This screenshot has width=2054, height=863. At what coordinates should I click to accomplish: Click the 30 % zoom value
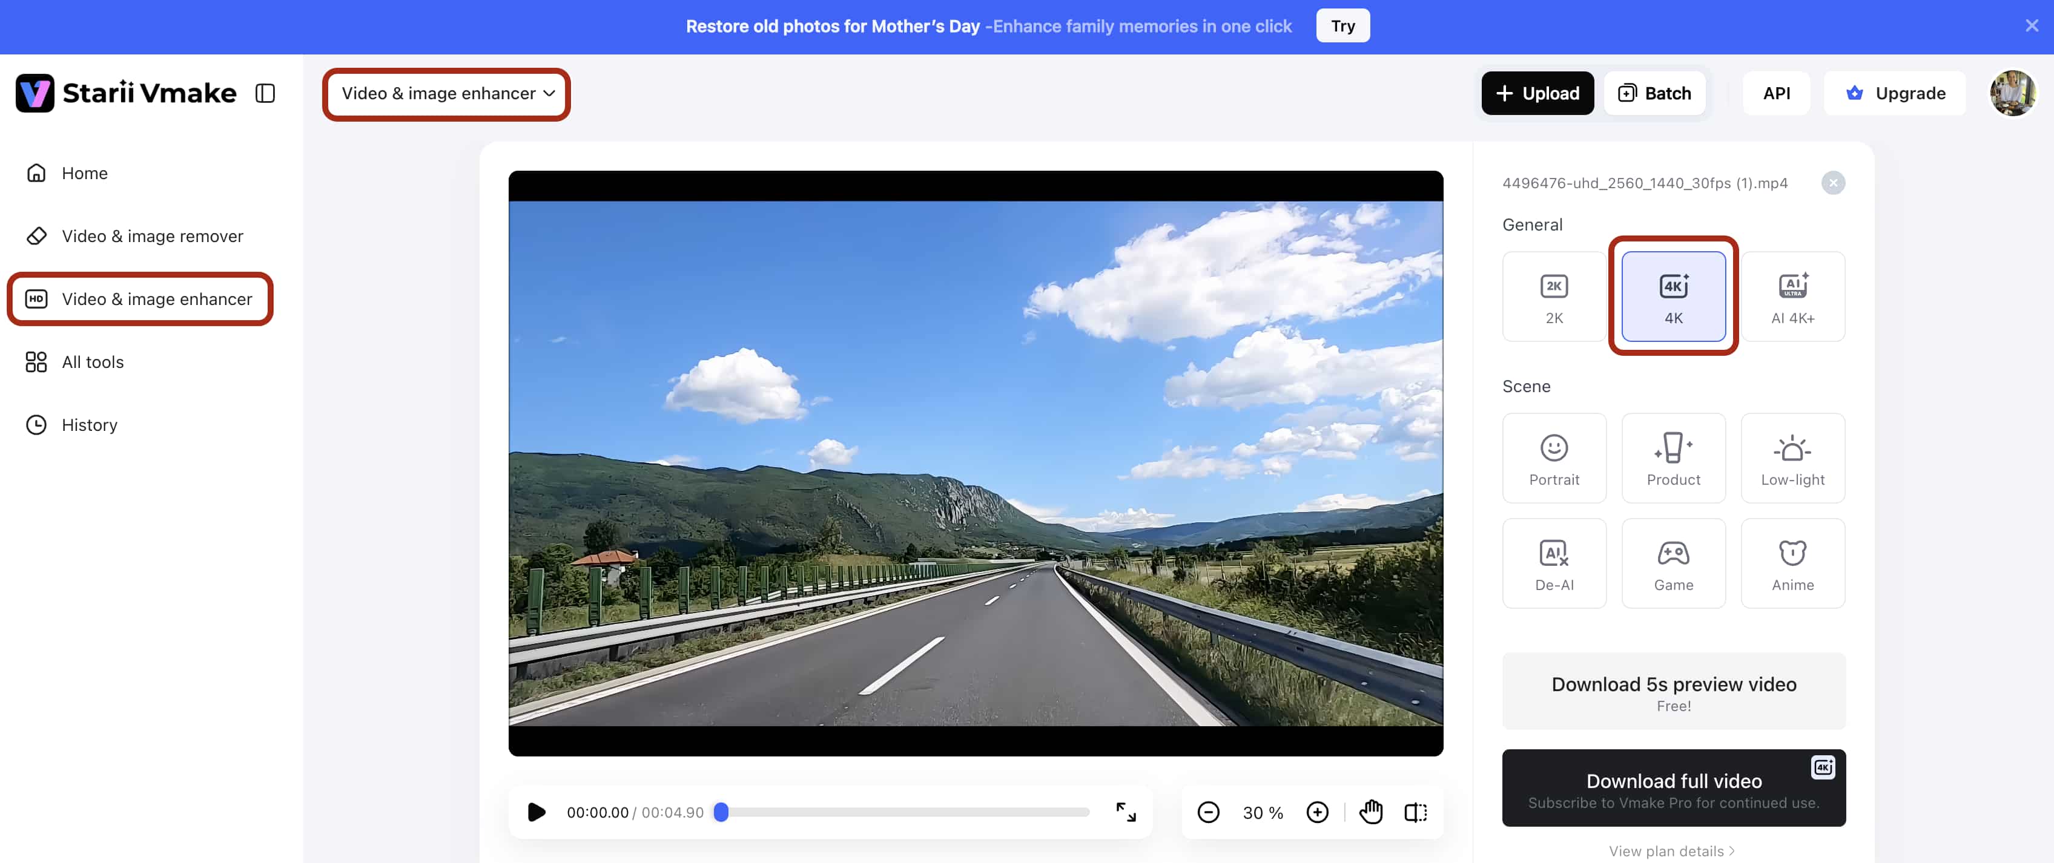point(1262,813)
